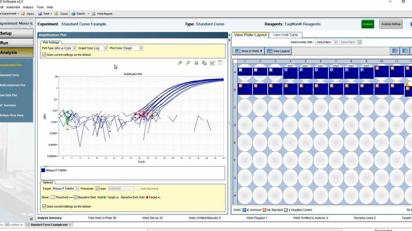Screen dimensions: 412x231
Task: Toggle the Baseline Start checkbox
Action: 76,197
